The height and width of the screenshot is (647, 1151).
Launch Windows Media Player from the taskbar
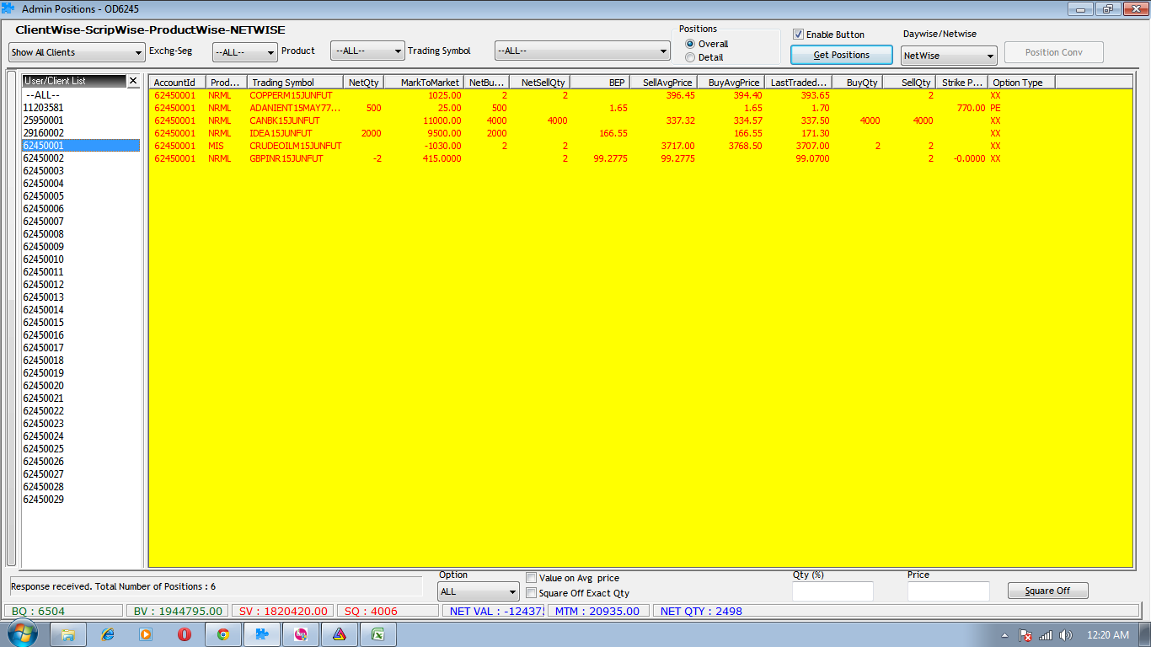pyautogui.click(x=146, y=634)
